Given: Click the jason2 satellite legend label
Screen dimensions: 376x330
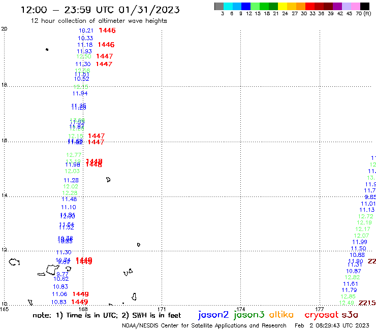Looking at the screenshot, I should (213, 315).
